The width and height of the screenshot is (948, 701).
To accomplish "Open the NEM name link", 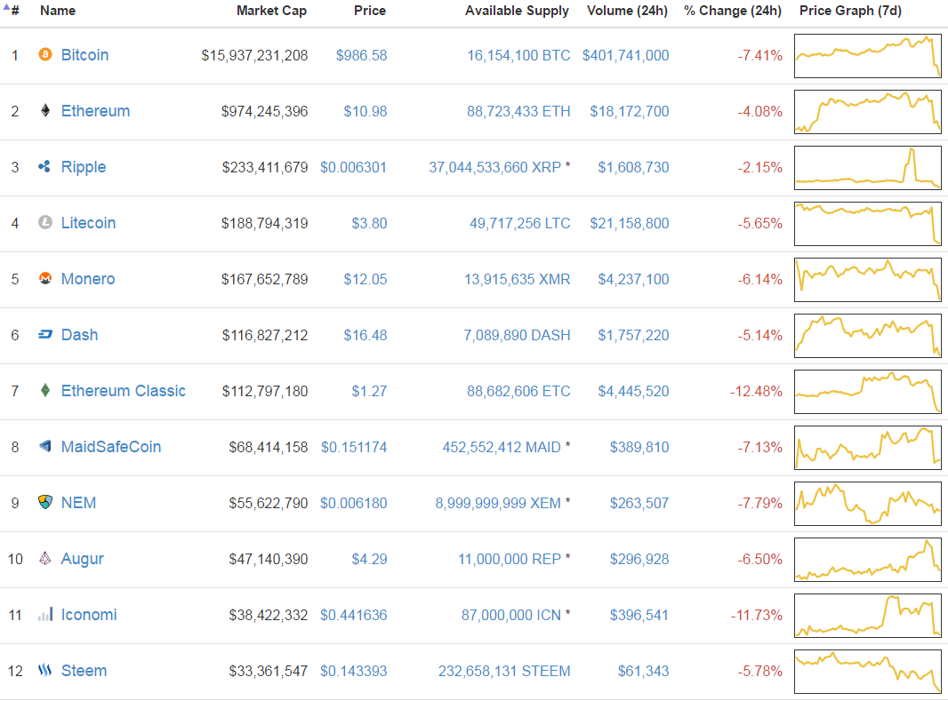I will click(x=78, y=503).
